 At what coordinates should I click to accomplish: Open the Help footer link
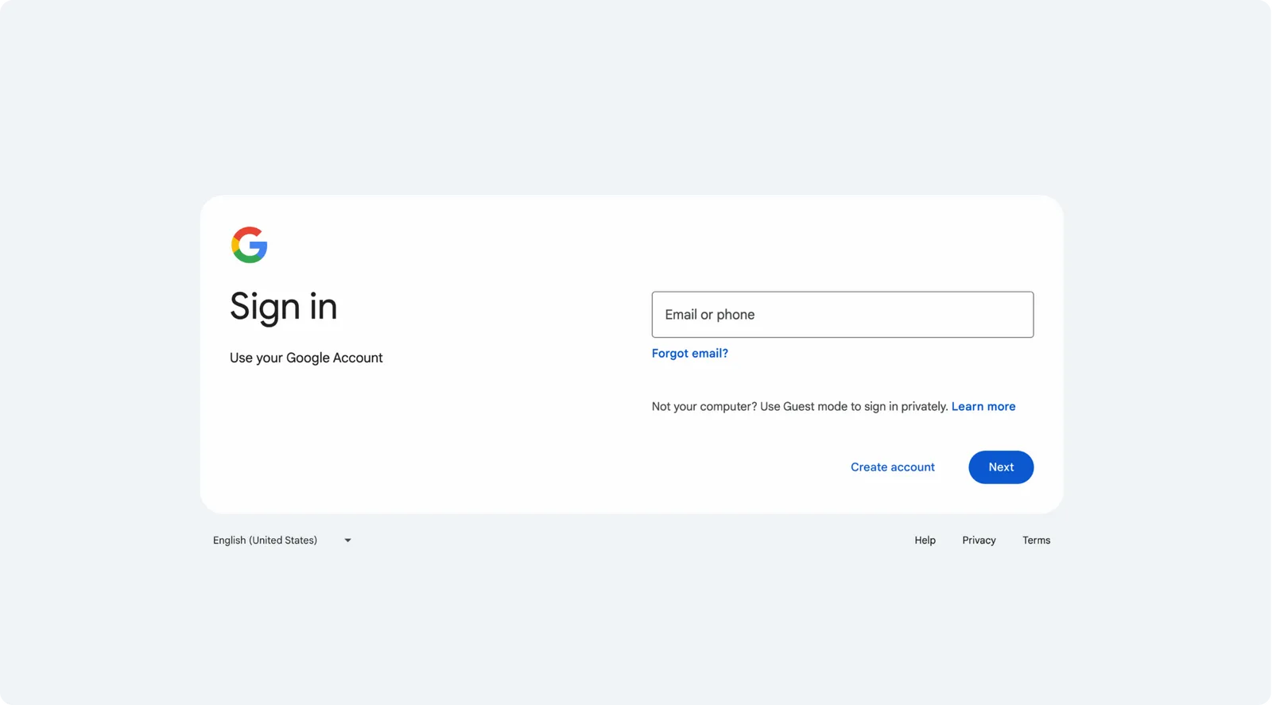pos(925,540)
